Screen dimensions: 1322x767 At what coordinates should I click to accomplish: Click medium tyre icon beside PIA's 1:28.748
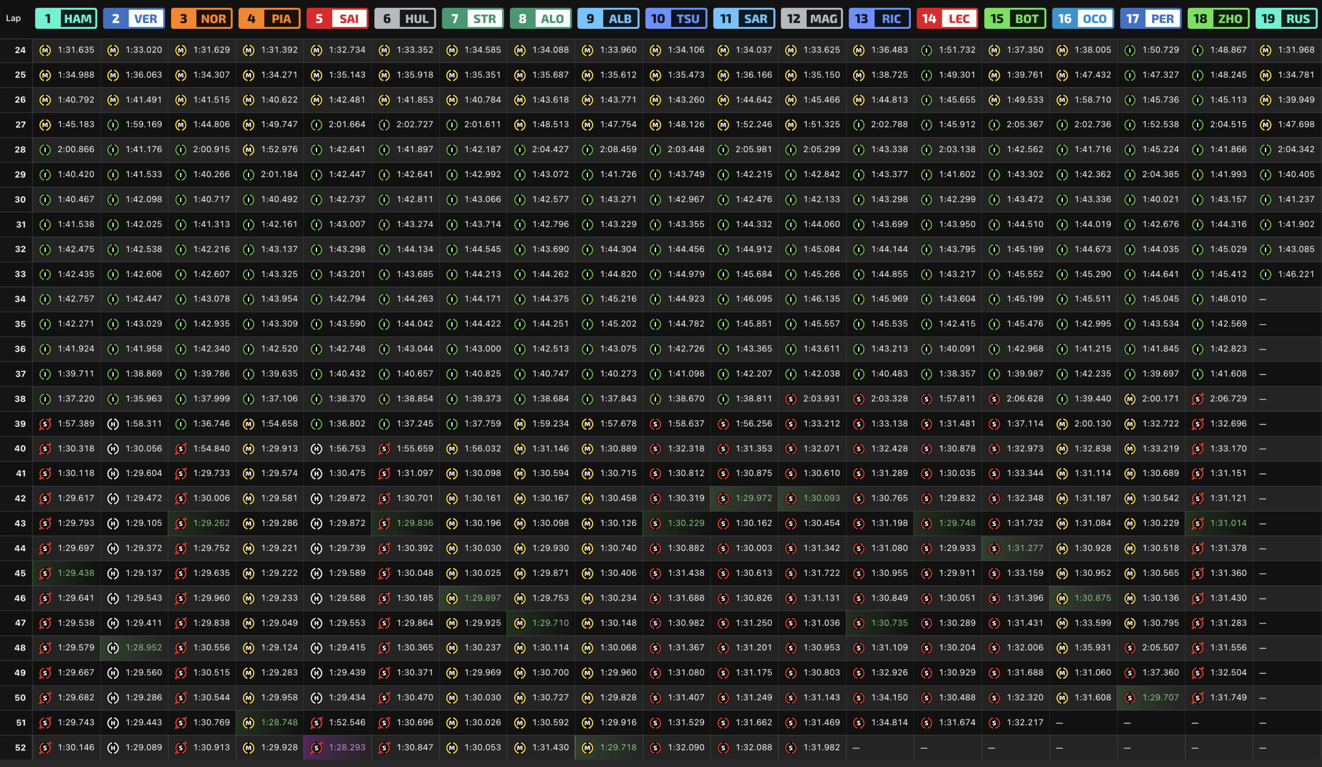point(249,723)
